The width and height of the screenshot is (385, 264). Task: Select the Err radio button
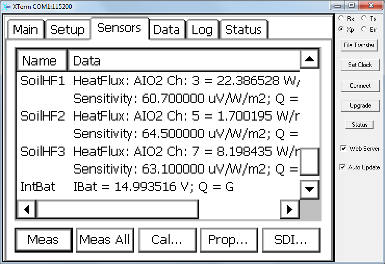point(364,29)
